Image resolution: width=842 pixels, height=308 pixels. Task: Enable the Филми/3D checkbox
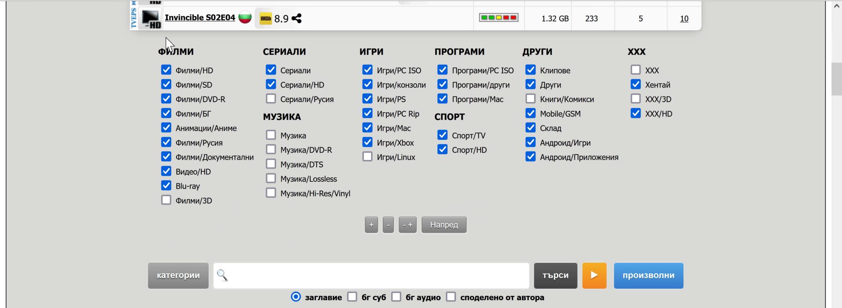coord(166,200)
